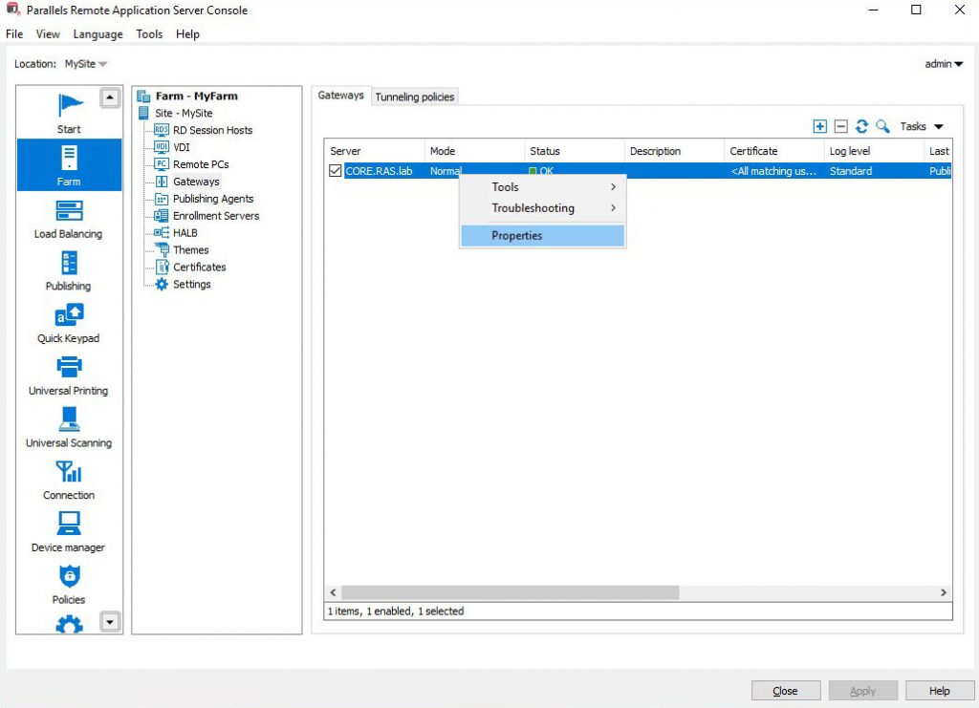This screenshot has width=979, height=708.
Task: Click the '<All matching us...' certificate cell
Action: [x=773, y=171]
